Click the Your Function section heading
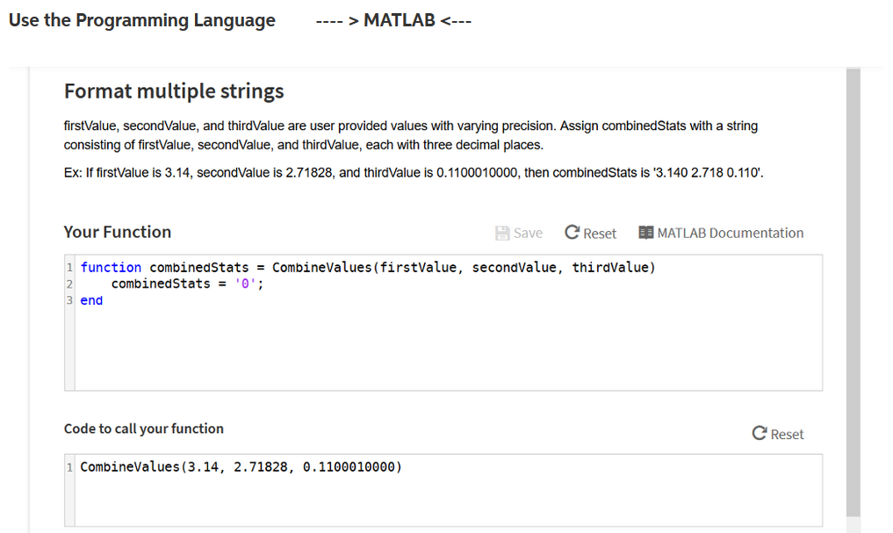Viewport: 893px width, 533px height. tap(117, 232)
